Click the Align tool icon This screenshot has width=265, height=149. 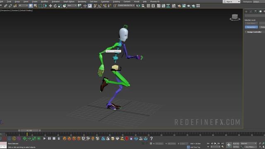pos(143,6)
